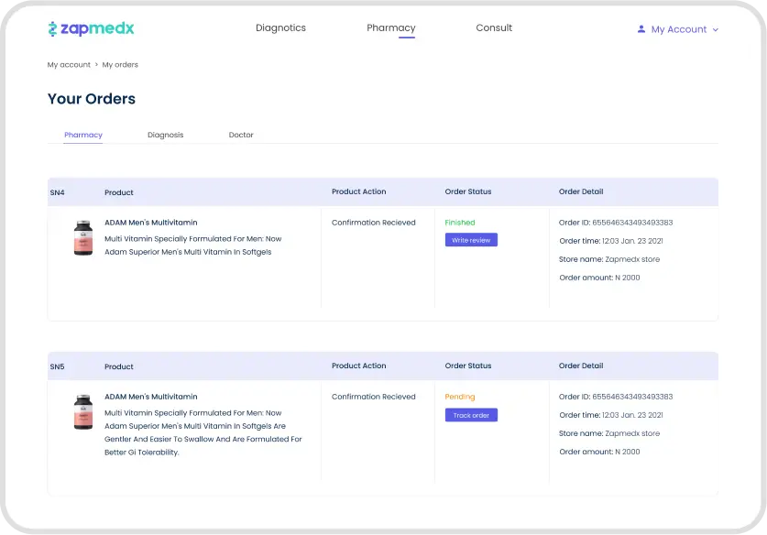
Task: Go to My account breadcrumb
Action: pos(69,64)
